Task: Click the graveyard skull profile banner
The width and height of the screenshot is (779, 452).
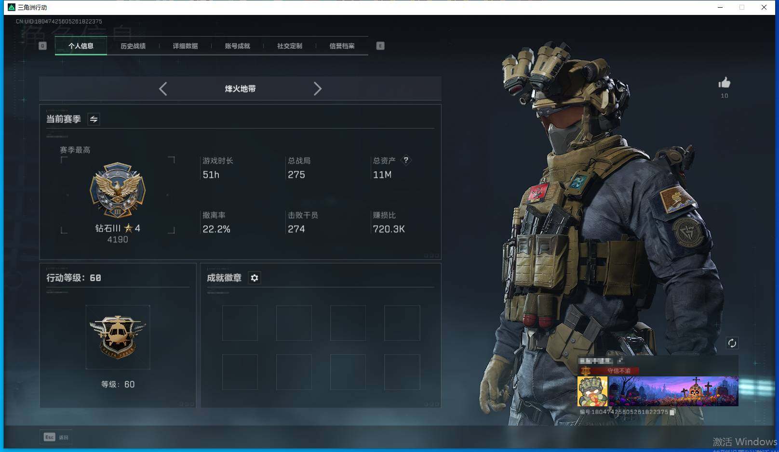Action: point(673,391)
